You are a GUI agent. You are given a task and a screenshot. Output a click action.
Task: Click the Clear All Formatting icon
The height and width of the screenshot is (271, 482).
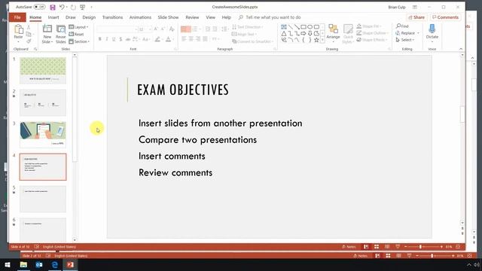[172, 29]
